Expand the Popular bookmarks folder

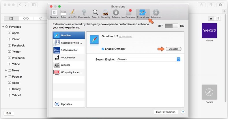(6, 76)
